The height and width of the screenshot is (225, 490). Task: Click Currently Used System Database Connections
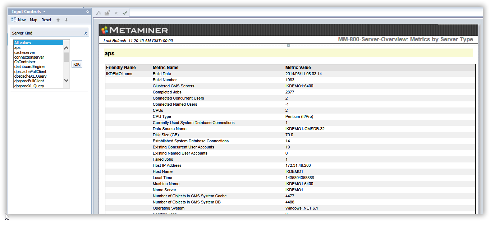coord(193,123)
